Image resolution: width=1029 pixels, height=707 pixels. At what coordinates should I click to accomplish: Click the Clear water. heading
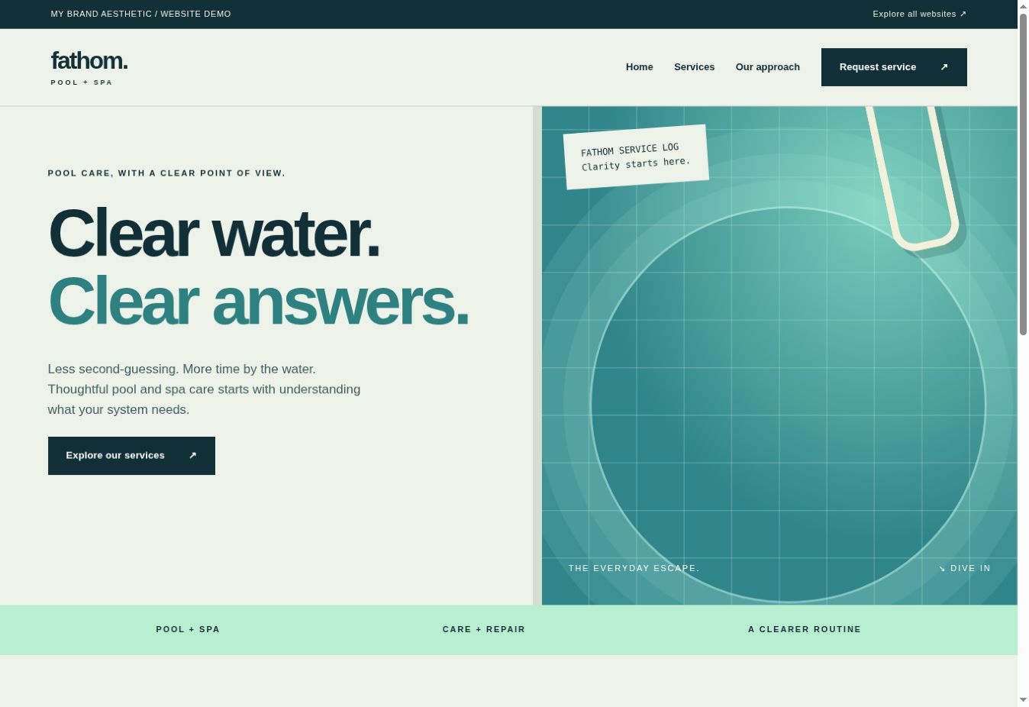(x=214, y=234)
